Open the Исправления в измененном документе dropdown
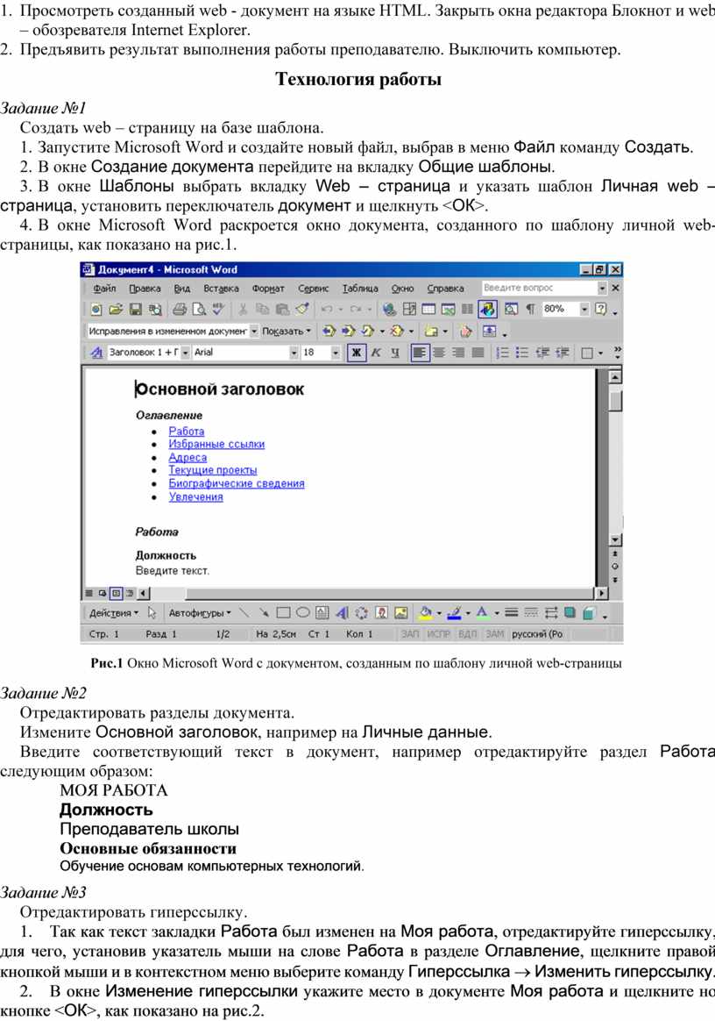Image resolution: width=715 pixels, height=1021 pixels. point(254,331)
